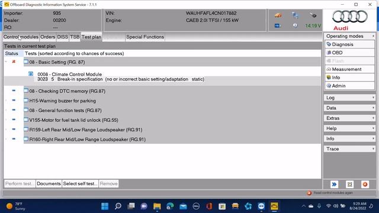Click the Tests sorted by chances column header
Image resolution: width=379 pixels, height=213 pixels.
[75, 53]
